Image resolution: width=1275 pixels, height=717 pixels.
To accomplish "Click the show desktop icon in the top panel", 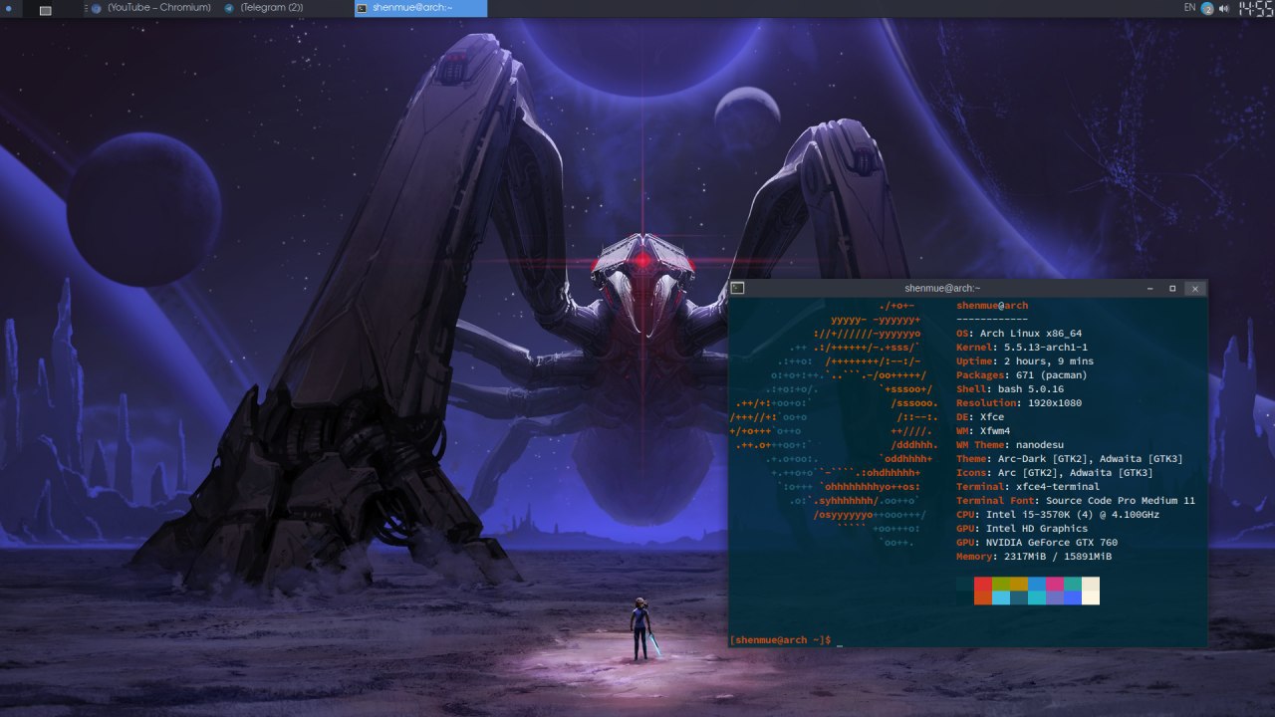I will point(46,9).
